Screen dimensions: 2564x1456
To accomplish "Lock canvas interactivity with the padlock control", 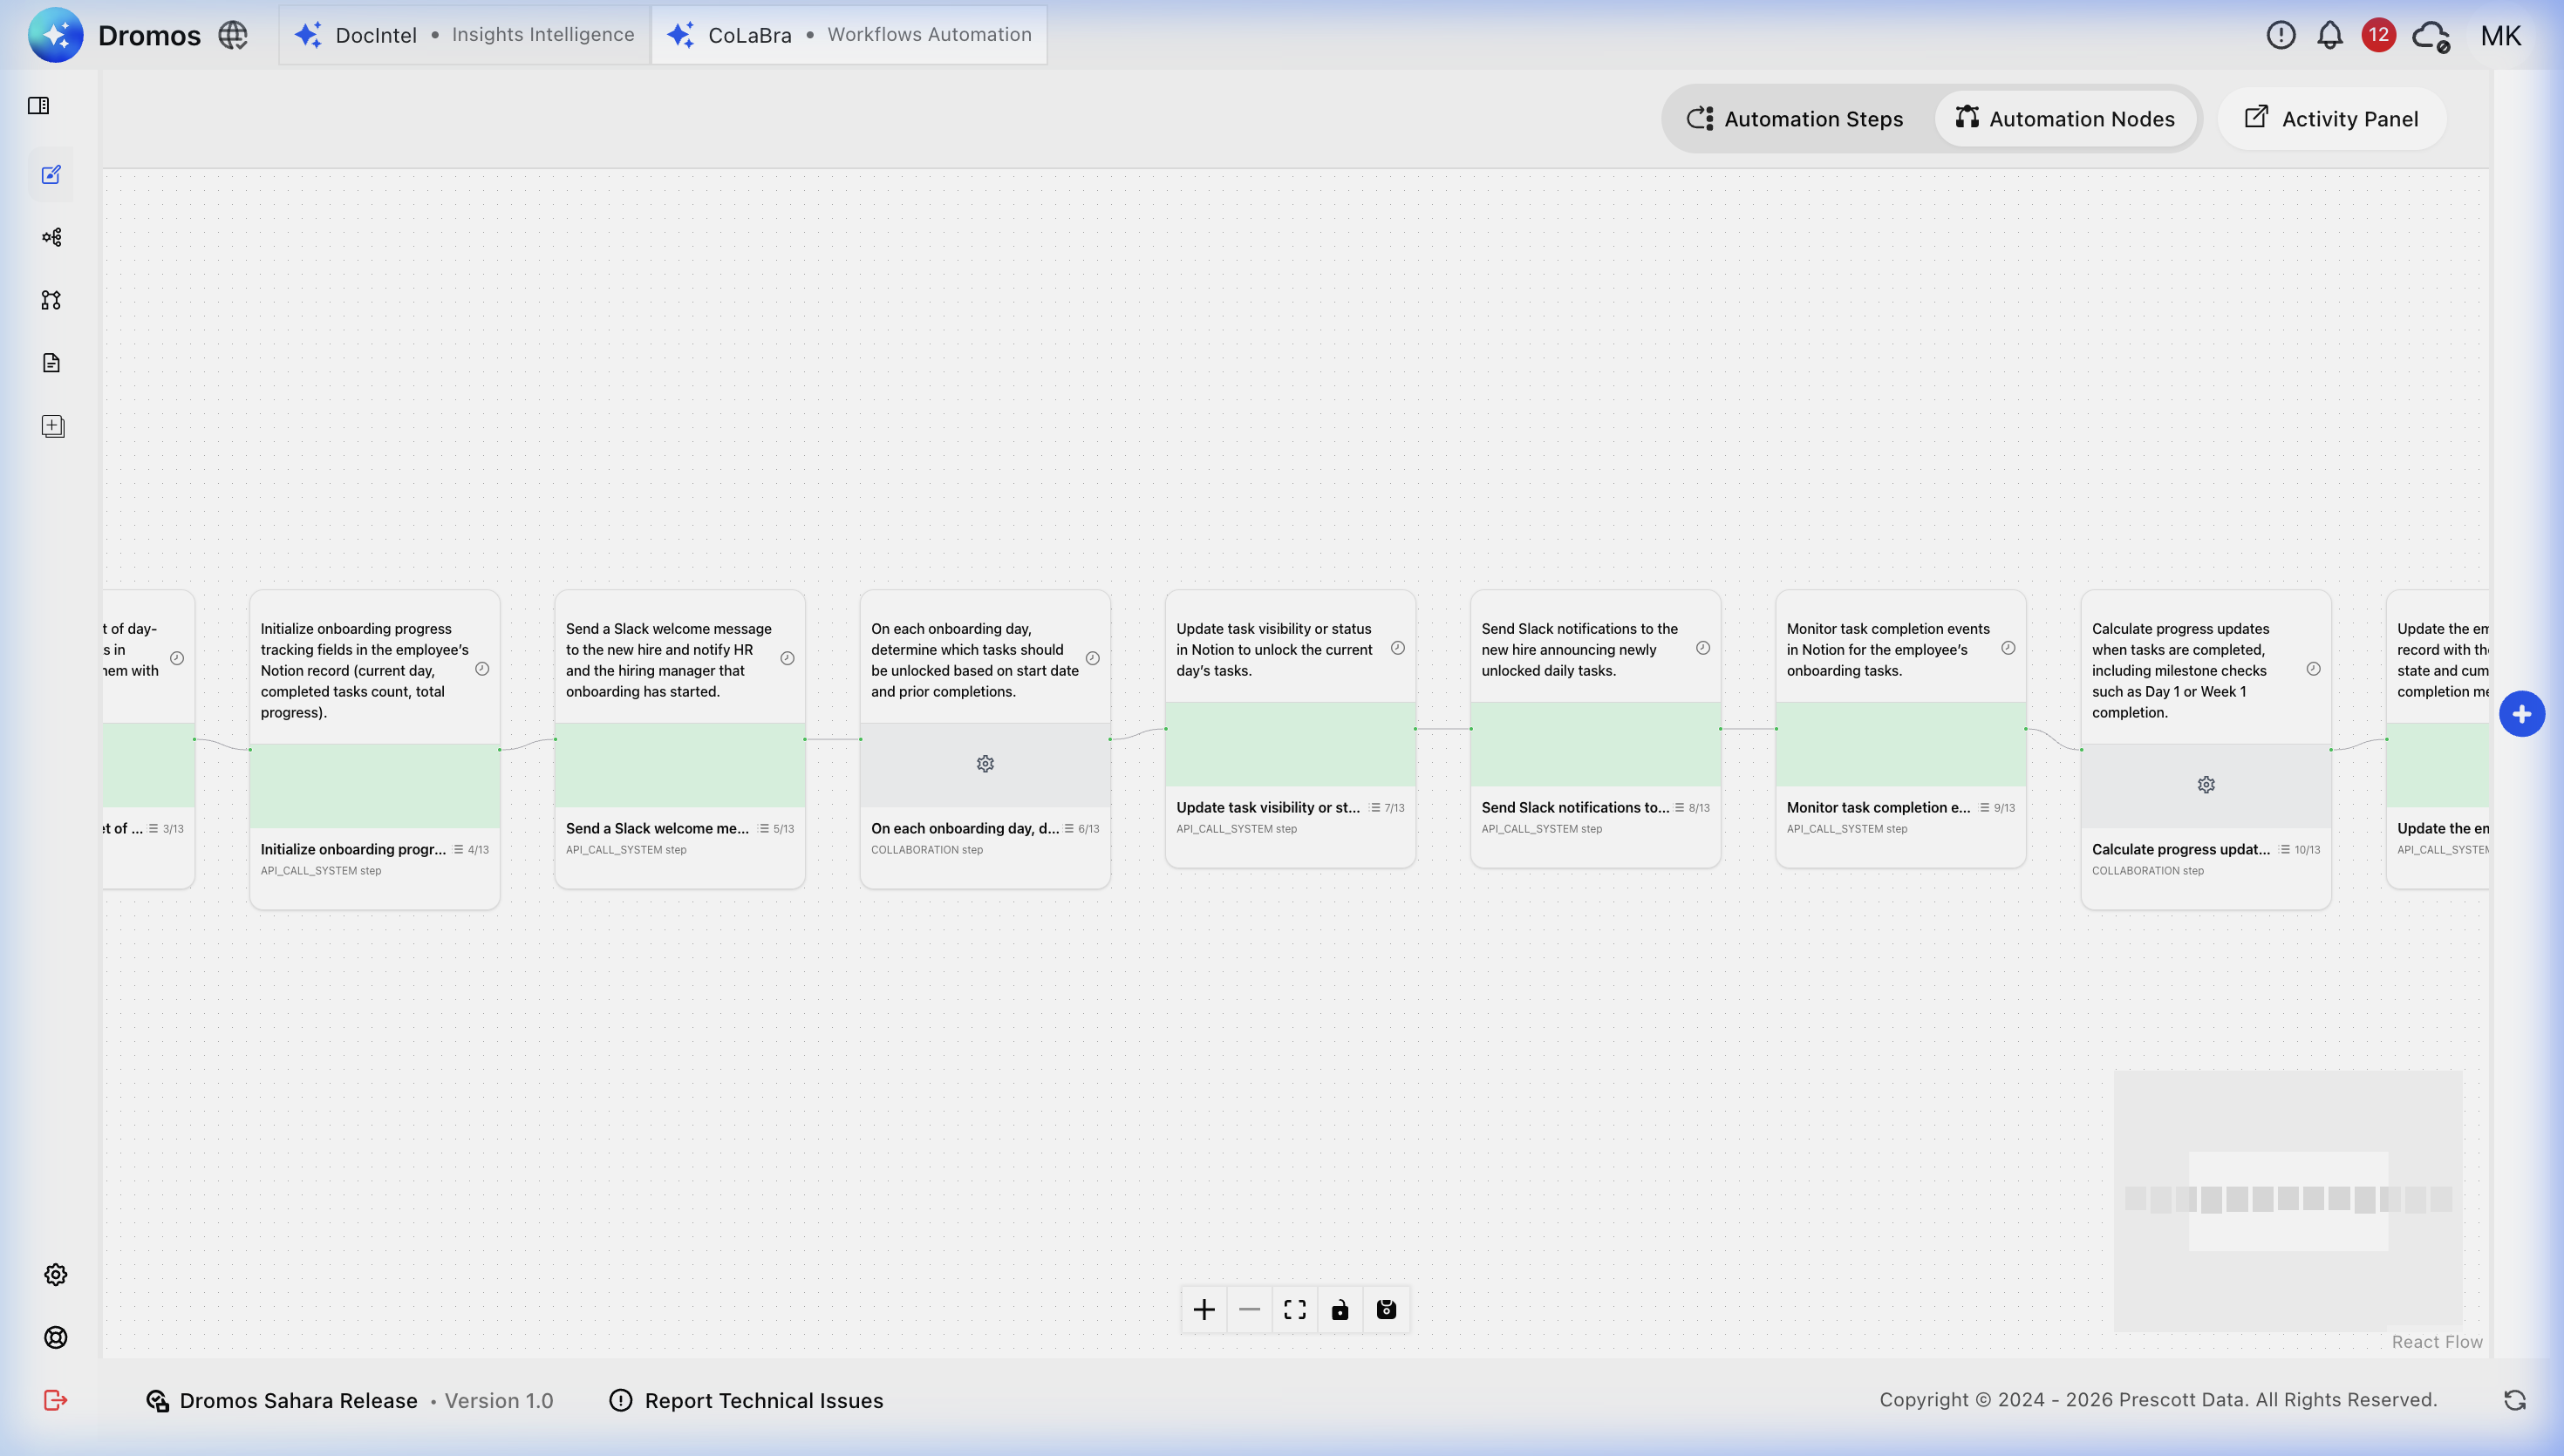I will (x=1340, y=1309).
